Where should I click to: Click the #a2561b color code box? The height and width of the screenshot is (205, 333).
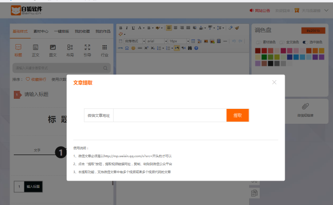(x=313, y=31)
